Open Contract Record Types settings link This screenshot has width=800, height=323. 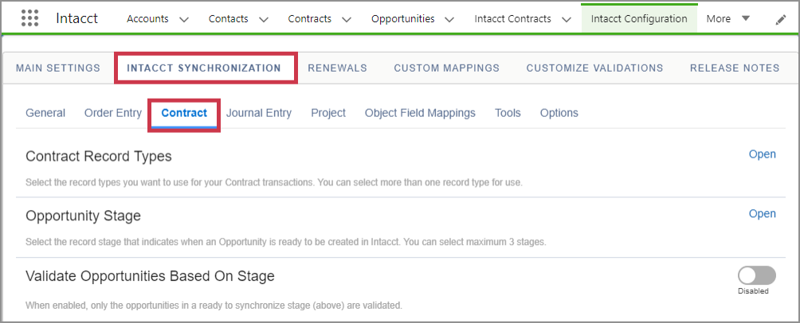[762, 154]
